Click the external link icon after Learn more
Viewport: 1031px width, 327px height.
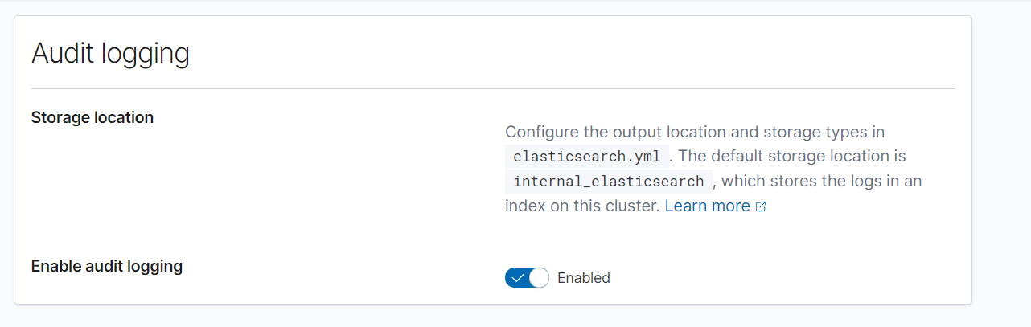(761, 206)
